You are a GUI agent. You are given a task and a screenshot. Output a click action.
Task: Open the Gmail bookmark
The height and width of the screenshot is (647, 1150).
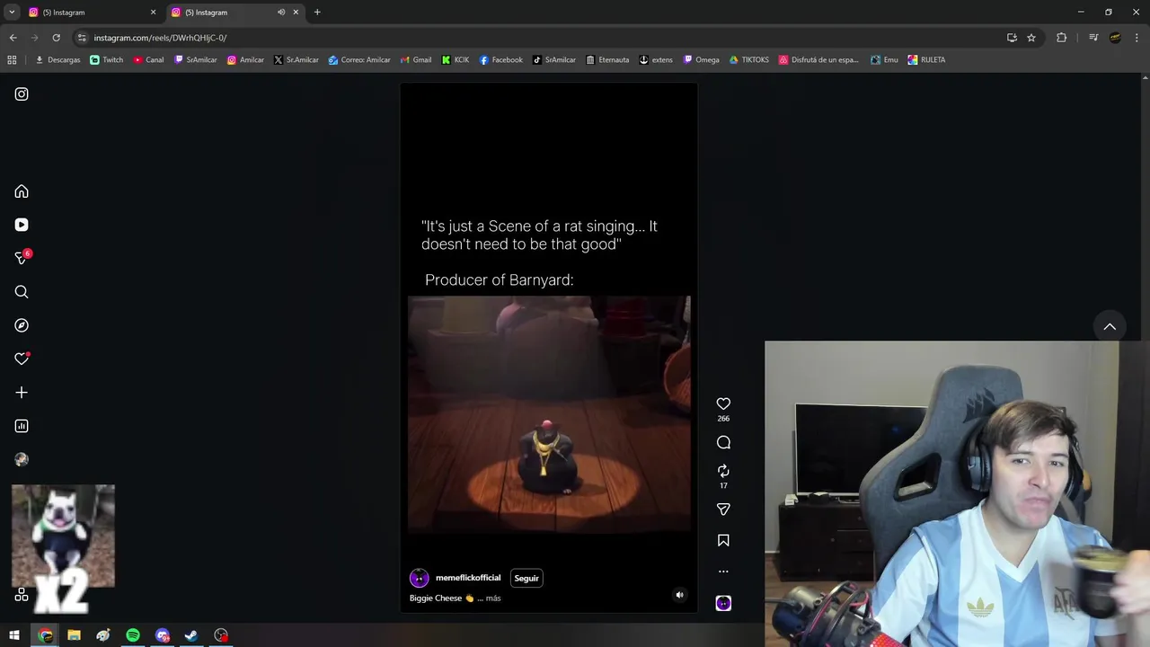[x=415, y=60]
